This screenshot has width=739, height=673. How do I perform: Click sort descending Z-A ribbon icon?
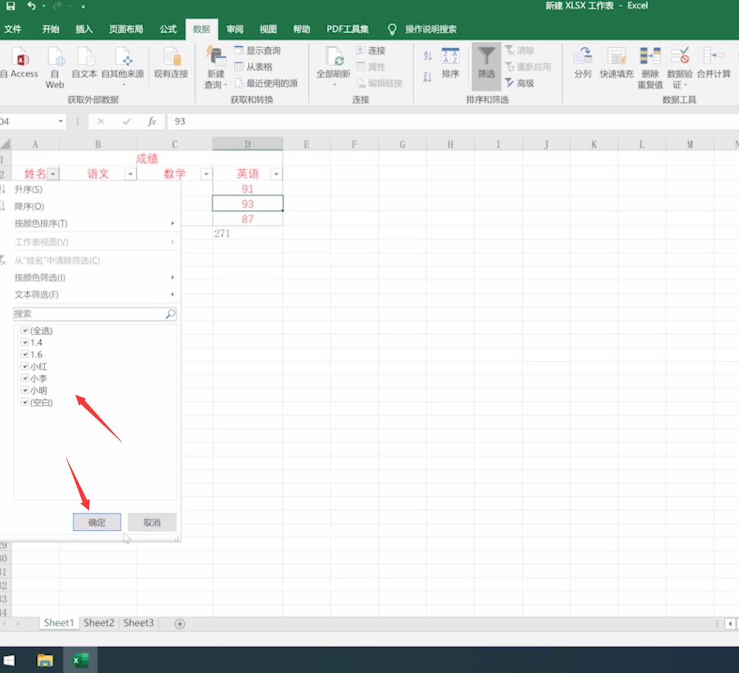tap(427, 76)
